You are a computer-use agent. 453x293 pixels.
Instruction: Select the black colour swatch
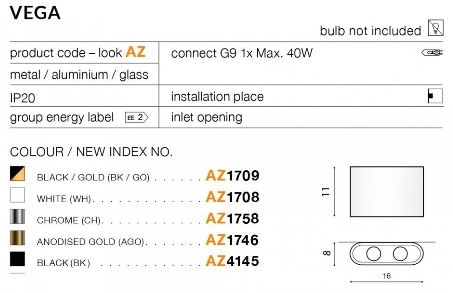pos(18,259)
